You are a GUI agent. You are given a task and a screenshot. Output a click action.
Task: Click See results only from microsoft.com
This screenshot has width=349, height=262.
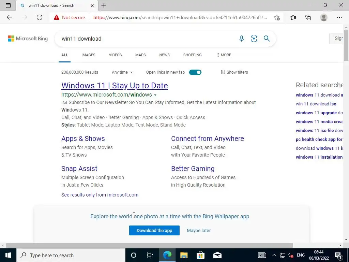[100, 195]
